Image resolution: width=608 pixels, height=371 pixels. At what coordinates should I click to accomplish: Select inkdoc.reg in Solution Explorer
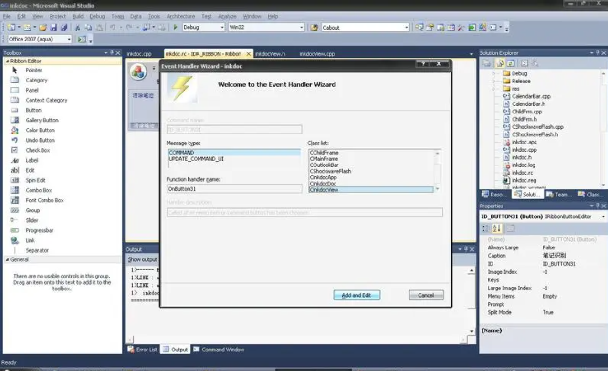coord(524,180)
